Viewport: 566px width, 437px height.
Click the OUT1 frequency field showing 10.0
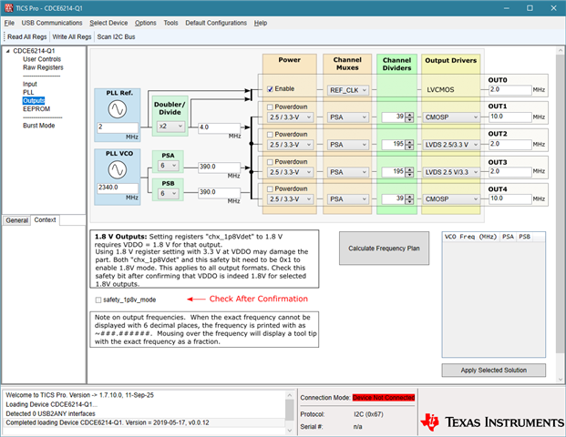pos(510,117)
